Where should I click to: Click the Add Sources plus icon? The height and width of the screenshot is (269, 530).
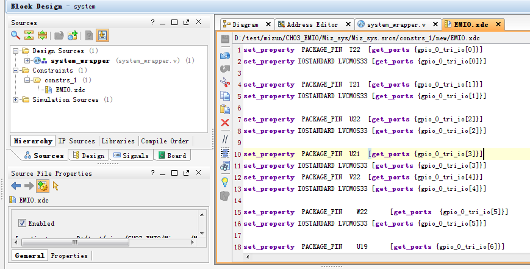point(73,35)
